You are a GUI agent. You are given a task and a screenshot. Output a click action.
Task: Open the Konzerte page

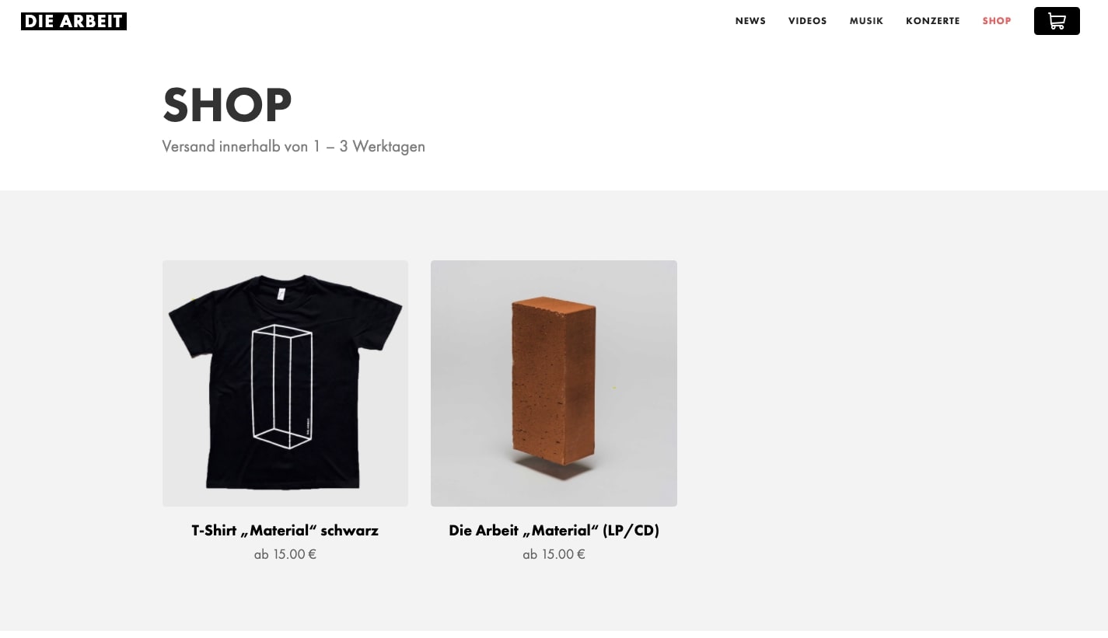tap(933, 21)
